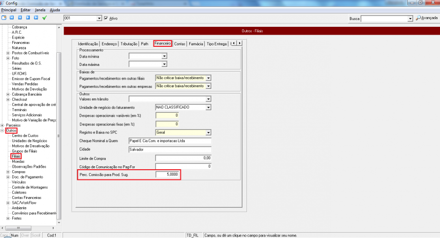Collapse the Outros tree node
This screenshot has height=238, width=440.
click(x=3, y=131)
